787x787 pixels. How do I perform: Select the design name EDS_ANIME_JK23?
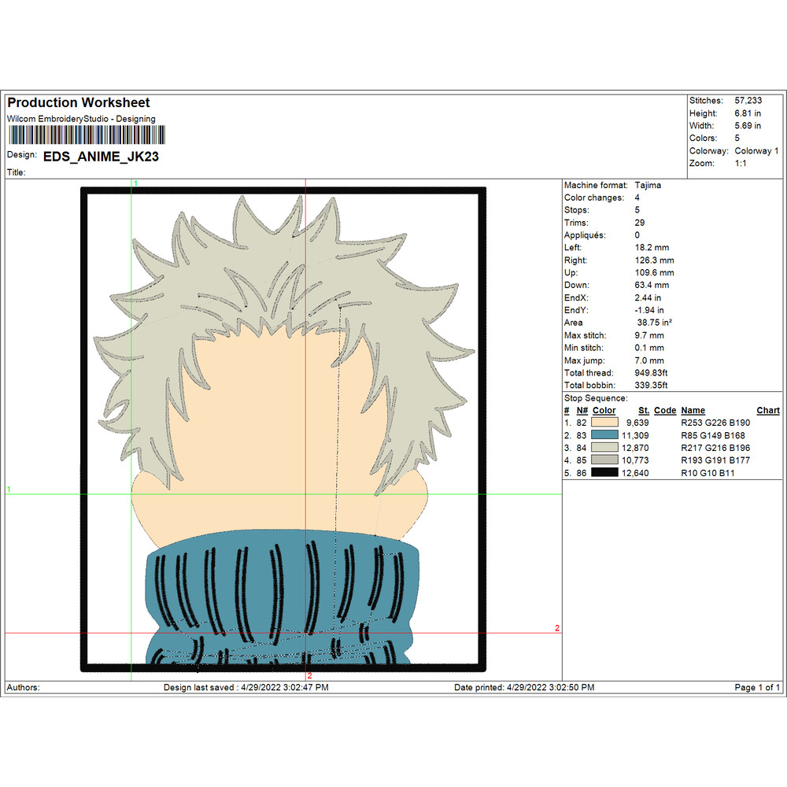[x=101, y=157]
